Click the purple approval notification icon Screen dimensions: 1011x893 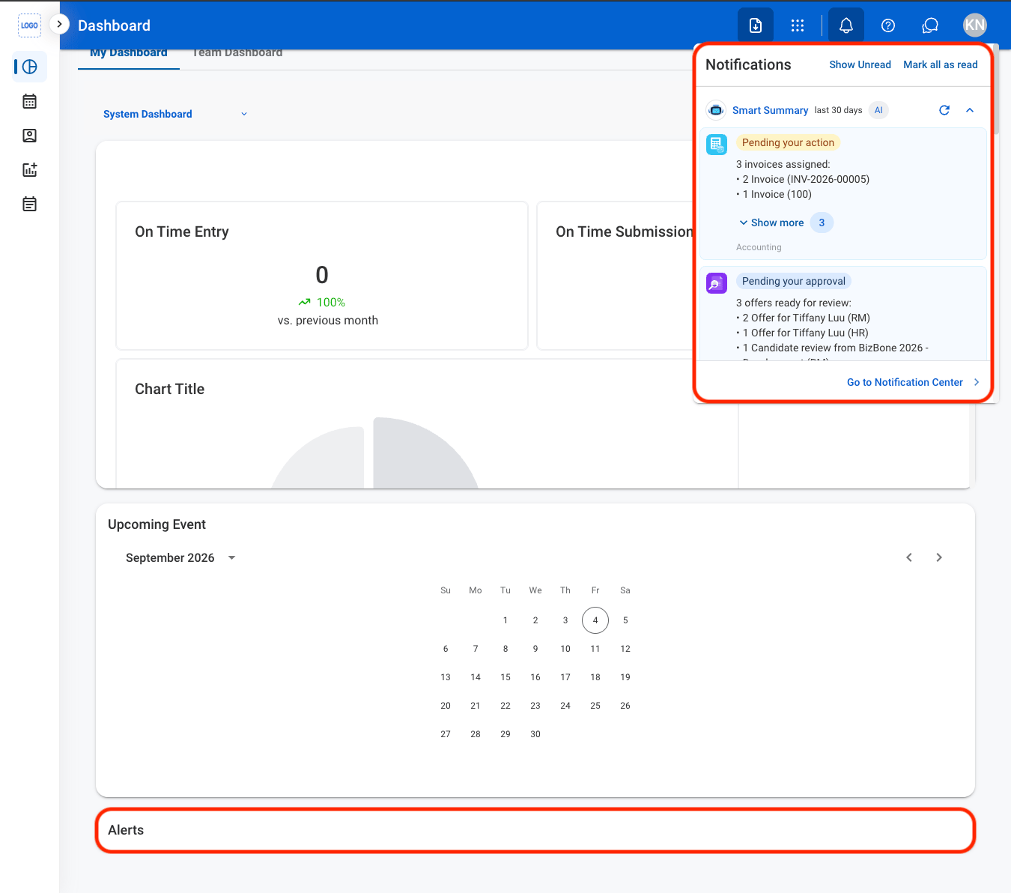click(x=717, y=283)
